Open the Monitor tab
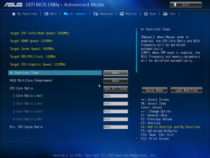The width and height of the screenshot is (210, 158). tap(131, 14)
